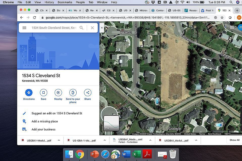Expand options for USGBA1-Modul....pdf download

[x=59, y=140]
